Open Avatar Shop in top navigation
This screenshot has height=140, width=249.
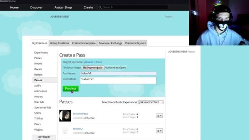click(x=63, y=7)
